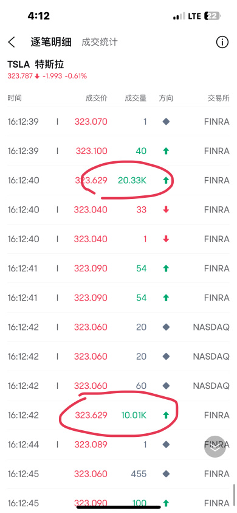Select the 16:12:42 NASDAQ trade of 60 shares
The width and height of the screenshot is (237, 513).
click(118, 386)
